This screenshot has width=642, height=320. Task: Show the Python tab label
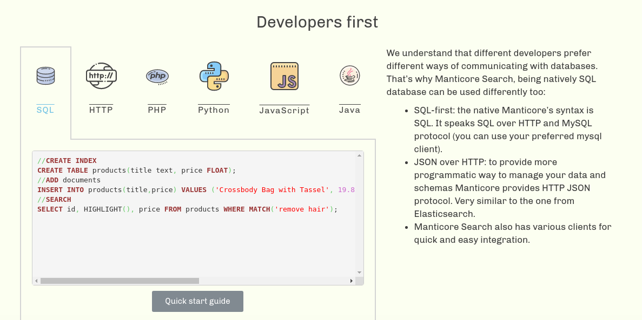click(214, 110)
